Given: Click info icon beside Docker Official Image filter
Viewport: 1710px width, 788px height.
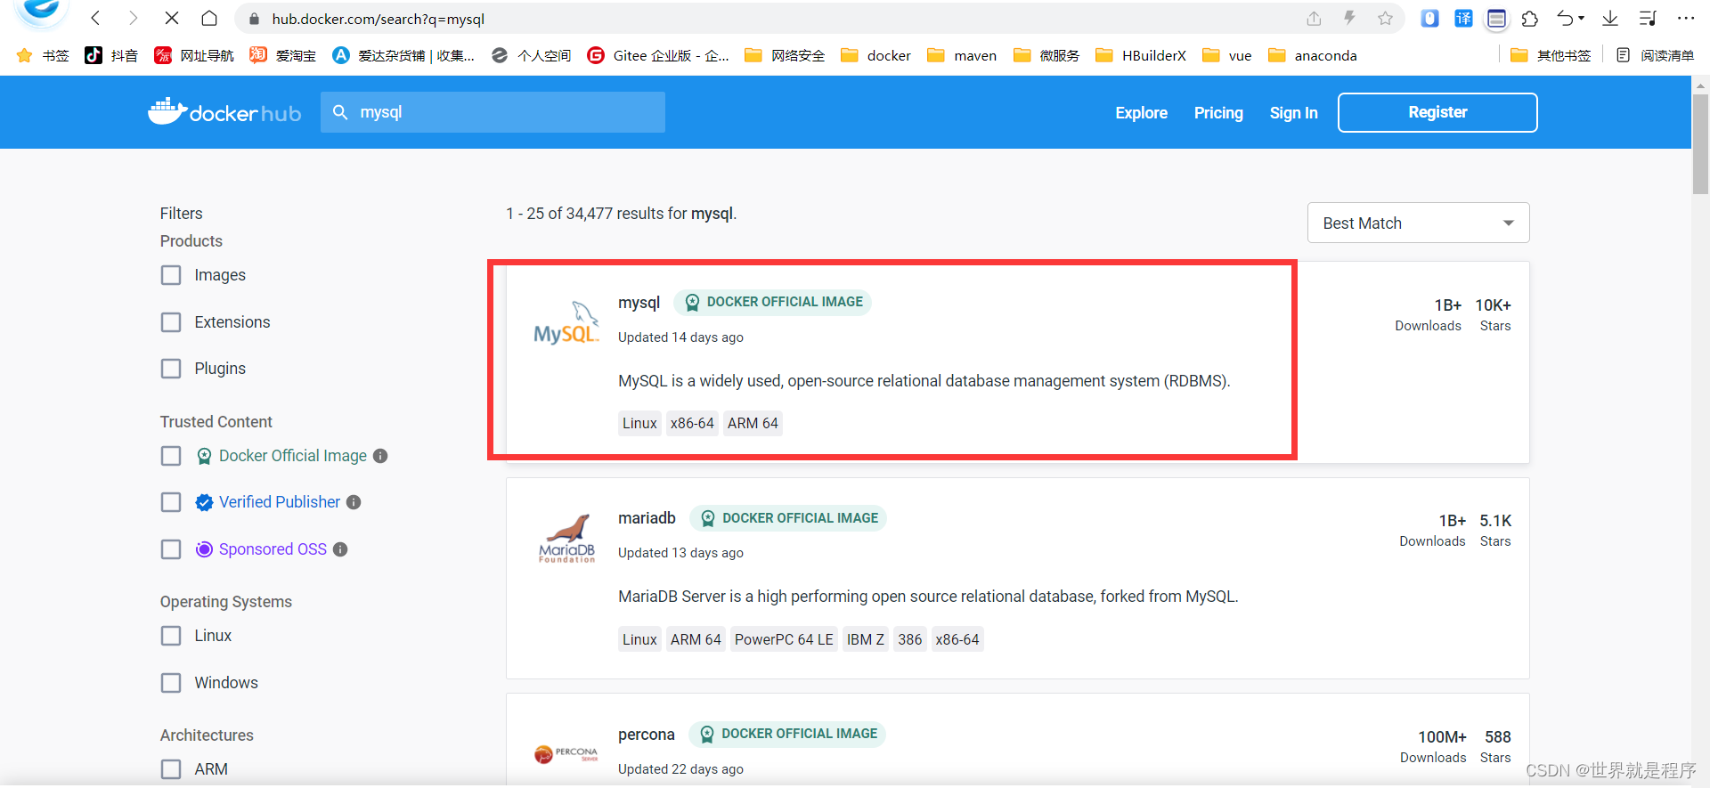Looking at the screenshot, I should (x=380, y=456).
